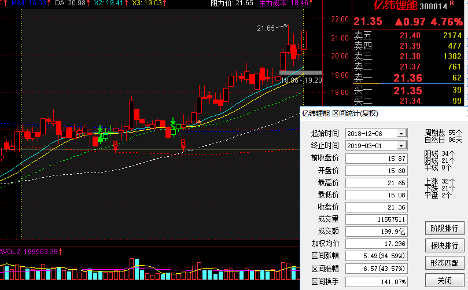468x290 pixels.
Task: Select the 开盘价 field showing 15.60
Action: click(x=377, y=171)
